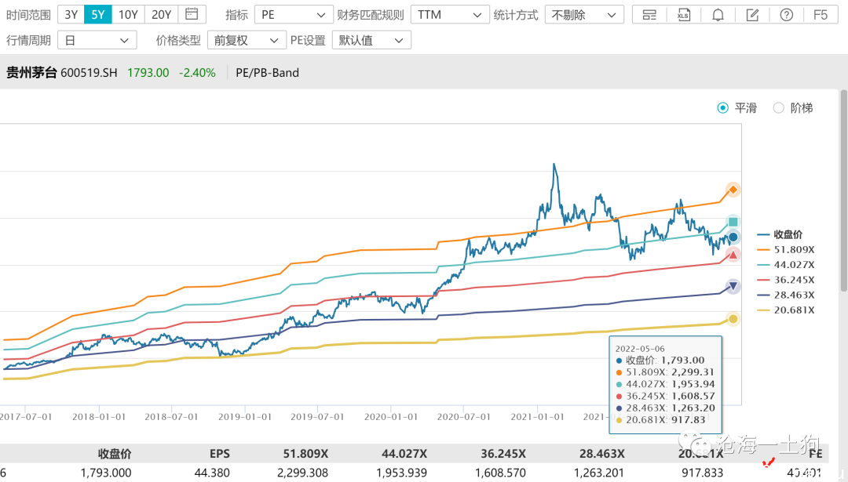This screenshot has width=848, height=482.
Task: Click the 51.809X table column header
Action: [x=305, y=454]
